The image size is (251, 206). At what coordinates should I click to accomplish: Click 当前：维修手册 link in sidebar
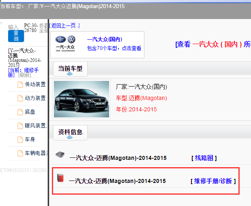23,72
